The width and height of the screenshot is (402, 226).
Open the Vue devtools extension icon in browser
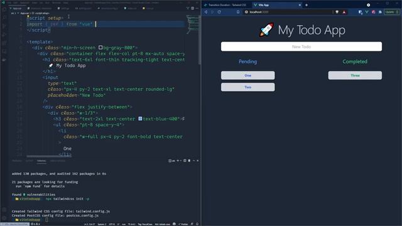pos(367,12)
